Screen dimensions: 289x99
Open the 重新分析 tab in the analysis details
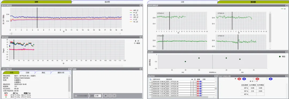coord(61,72)
